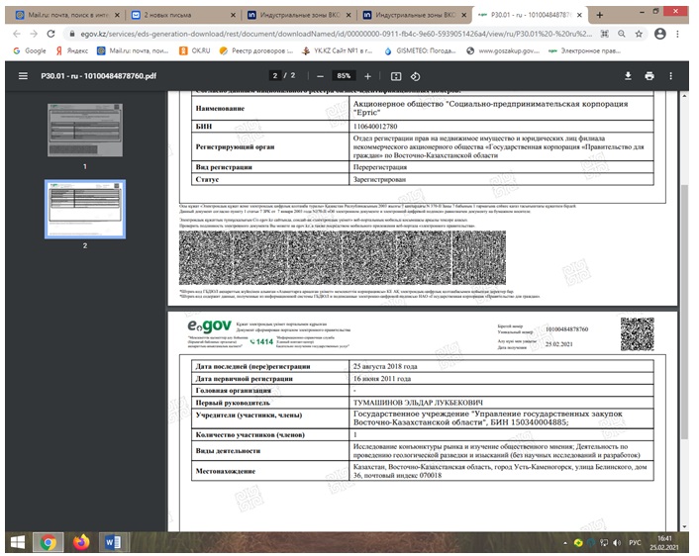699x556 pixels.
Task: Zoom in with the plus button
Action: coord(367,76)
